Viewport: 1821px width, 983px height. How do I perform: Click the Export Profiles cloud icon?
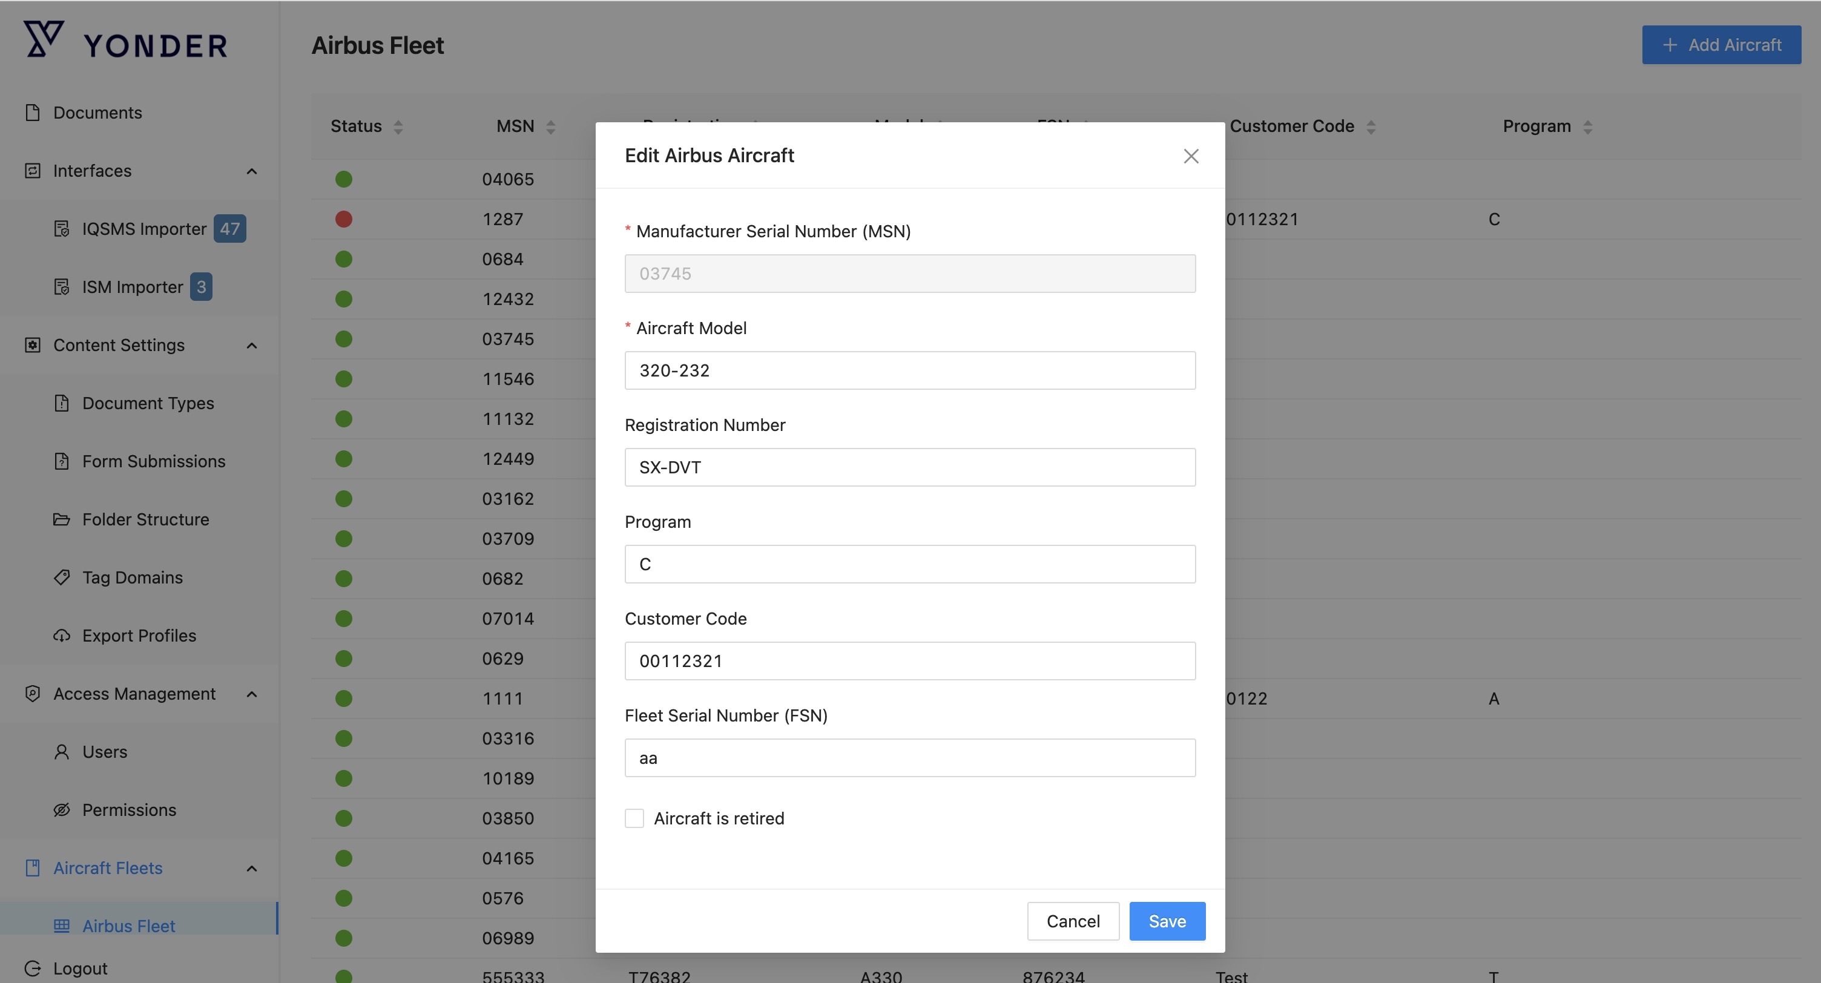click(x=62, y=636)
